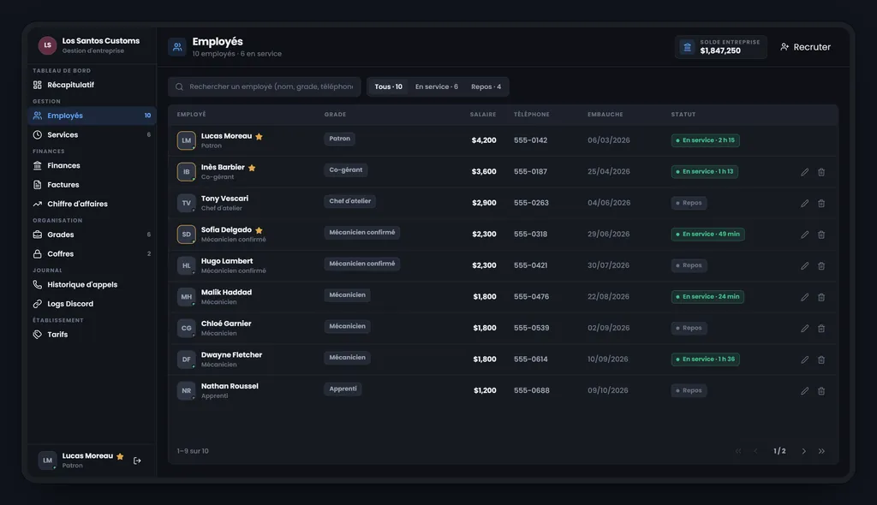Screen dimensions: 877x505
Task: Delete Tony Vescari with the trash icon
Action: point(821,204)
